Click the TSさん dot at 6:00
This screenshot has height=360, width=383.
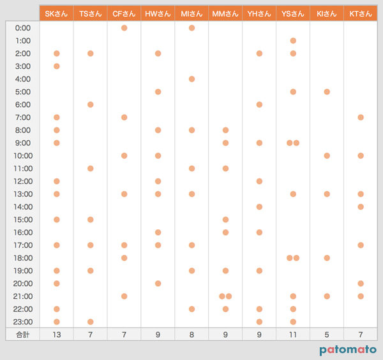(x=91, y=104)
